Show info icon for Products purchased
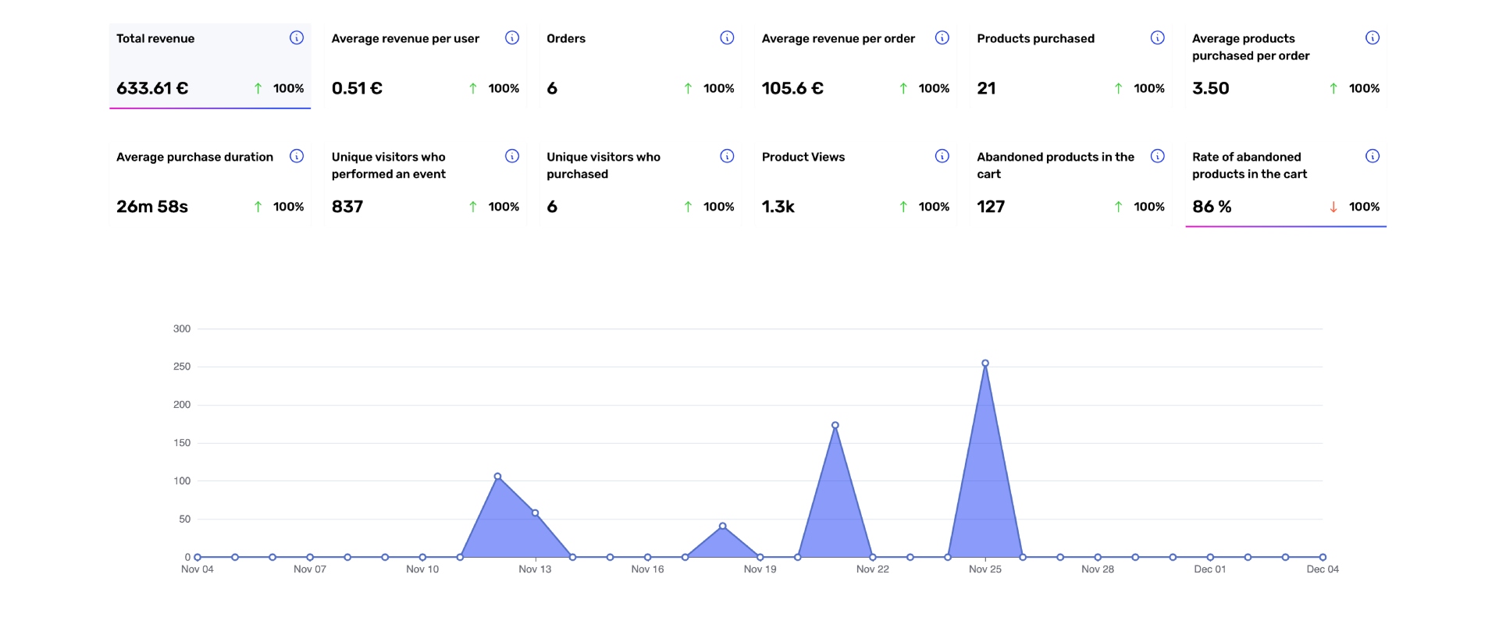The width and height of the screenshot is (1499, 624). point(1158,37)
